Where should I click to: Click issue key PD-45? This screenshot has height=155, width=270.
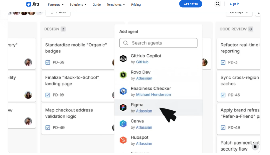click(234, 95)
